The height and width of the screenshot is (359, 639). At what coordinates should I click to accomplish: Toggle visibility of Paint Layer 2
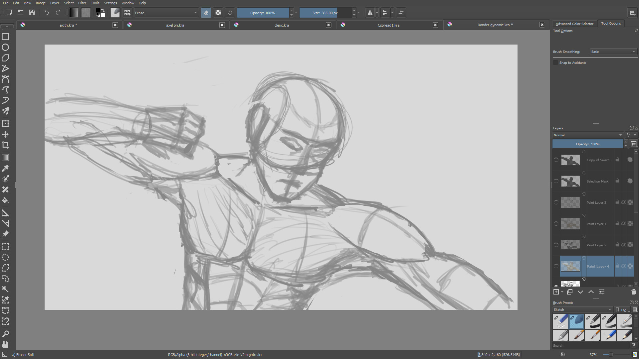[556, 202]
